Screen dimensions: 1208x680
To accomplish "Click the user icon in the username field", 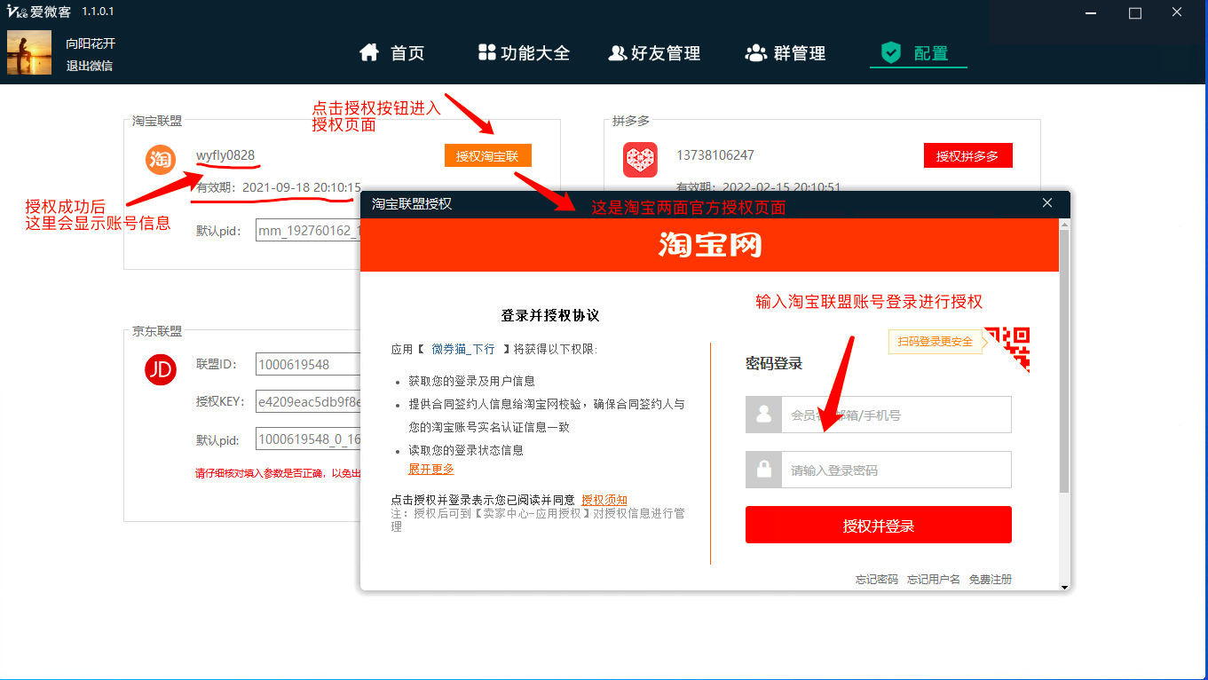I will (x=763, y=415).
